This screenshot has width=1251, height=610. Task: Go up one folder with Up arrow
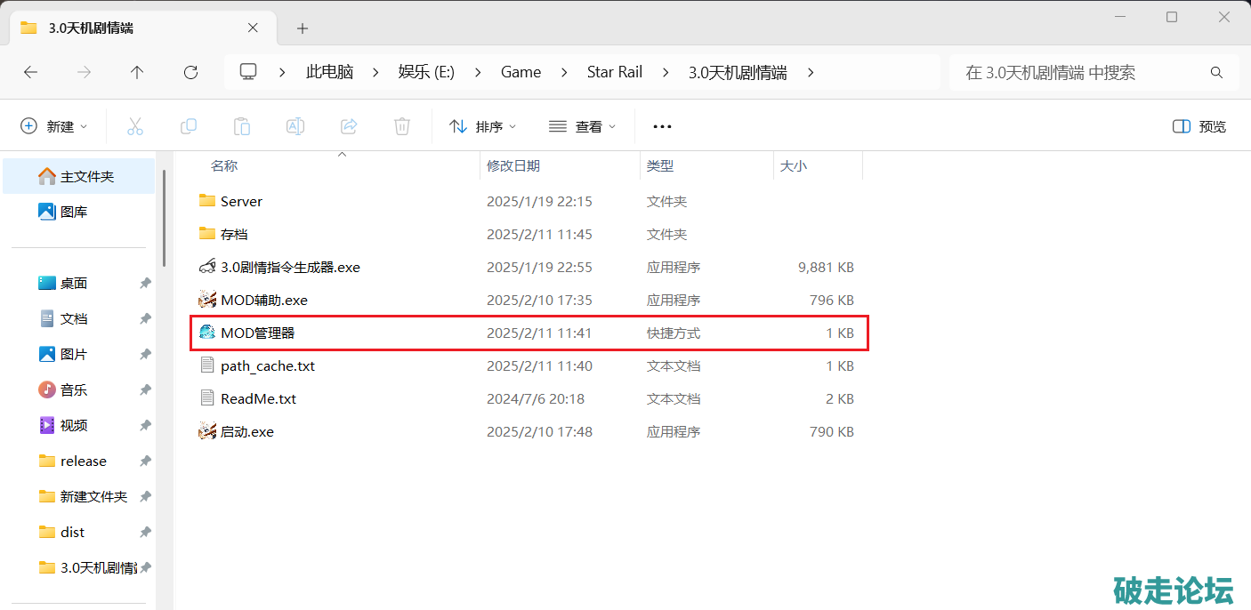click(x=137, y=72)
